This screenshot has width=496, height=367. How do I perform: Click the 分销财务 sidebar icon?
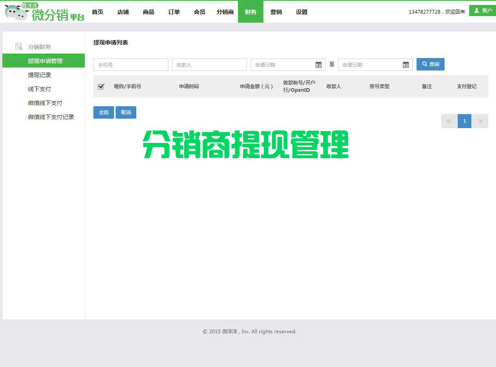[x=19, y=47]
